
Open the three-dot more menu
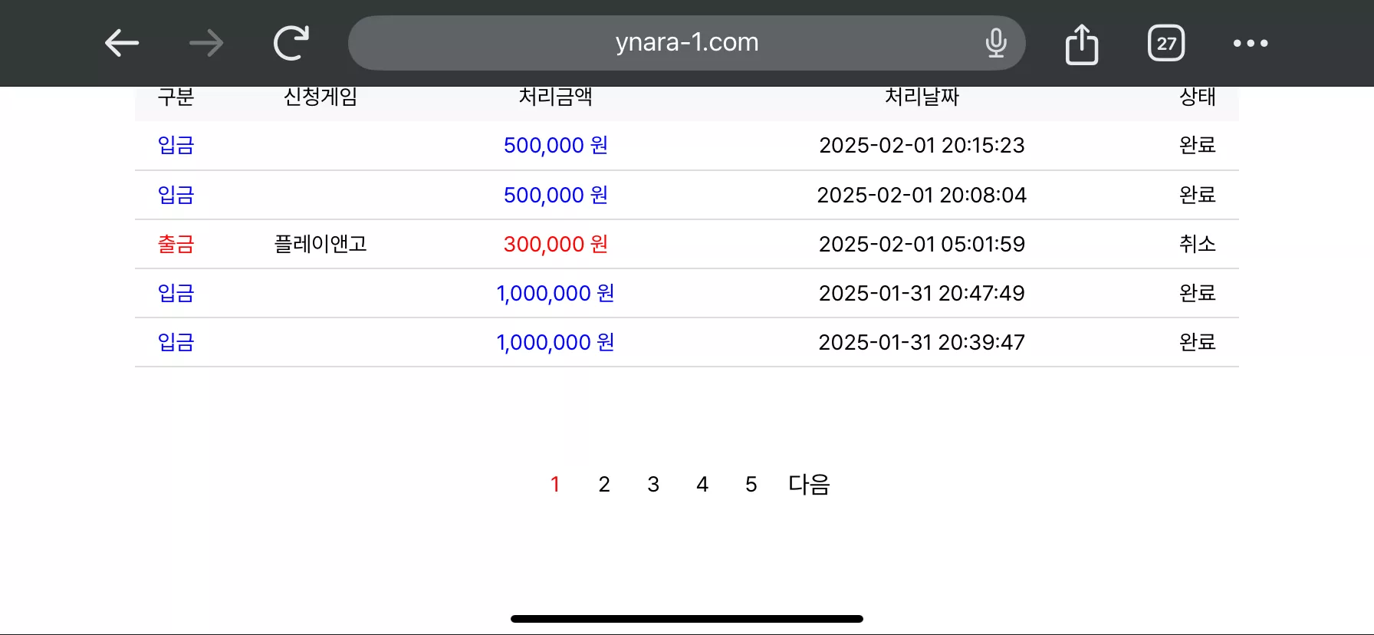1251,43
